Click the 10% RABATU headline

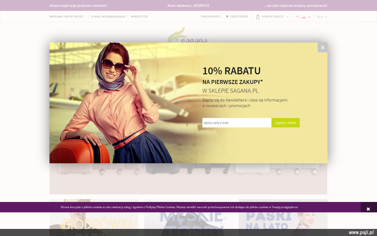tap(231, 71)
